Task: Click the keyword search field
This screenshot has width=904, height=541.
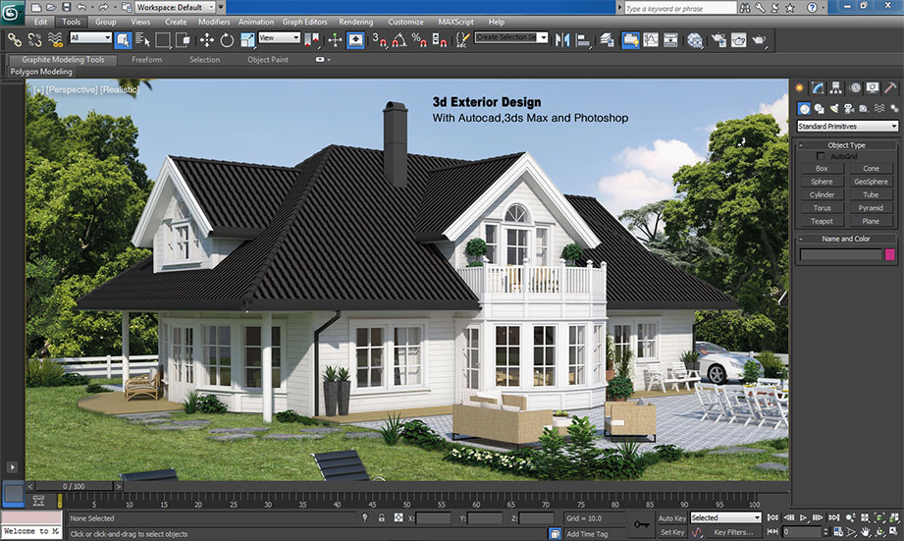Action: (680, 8)
